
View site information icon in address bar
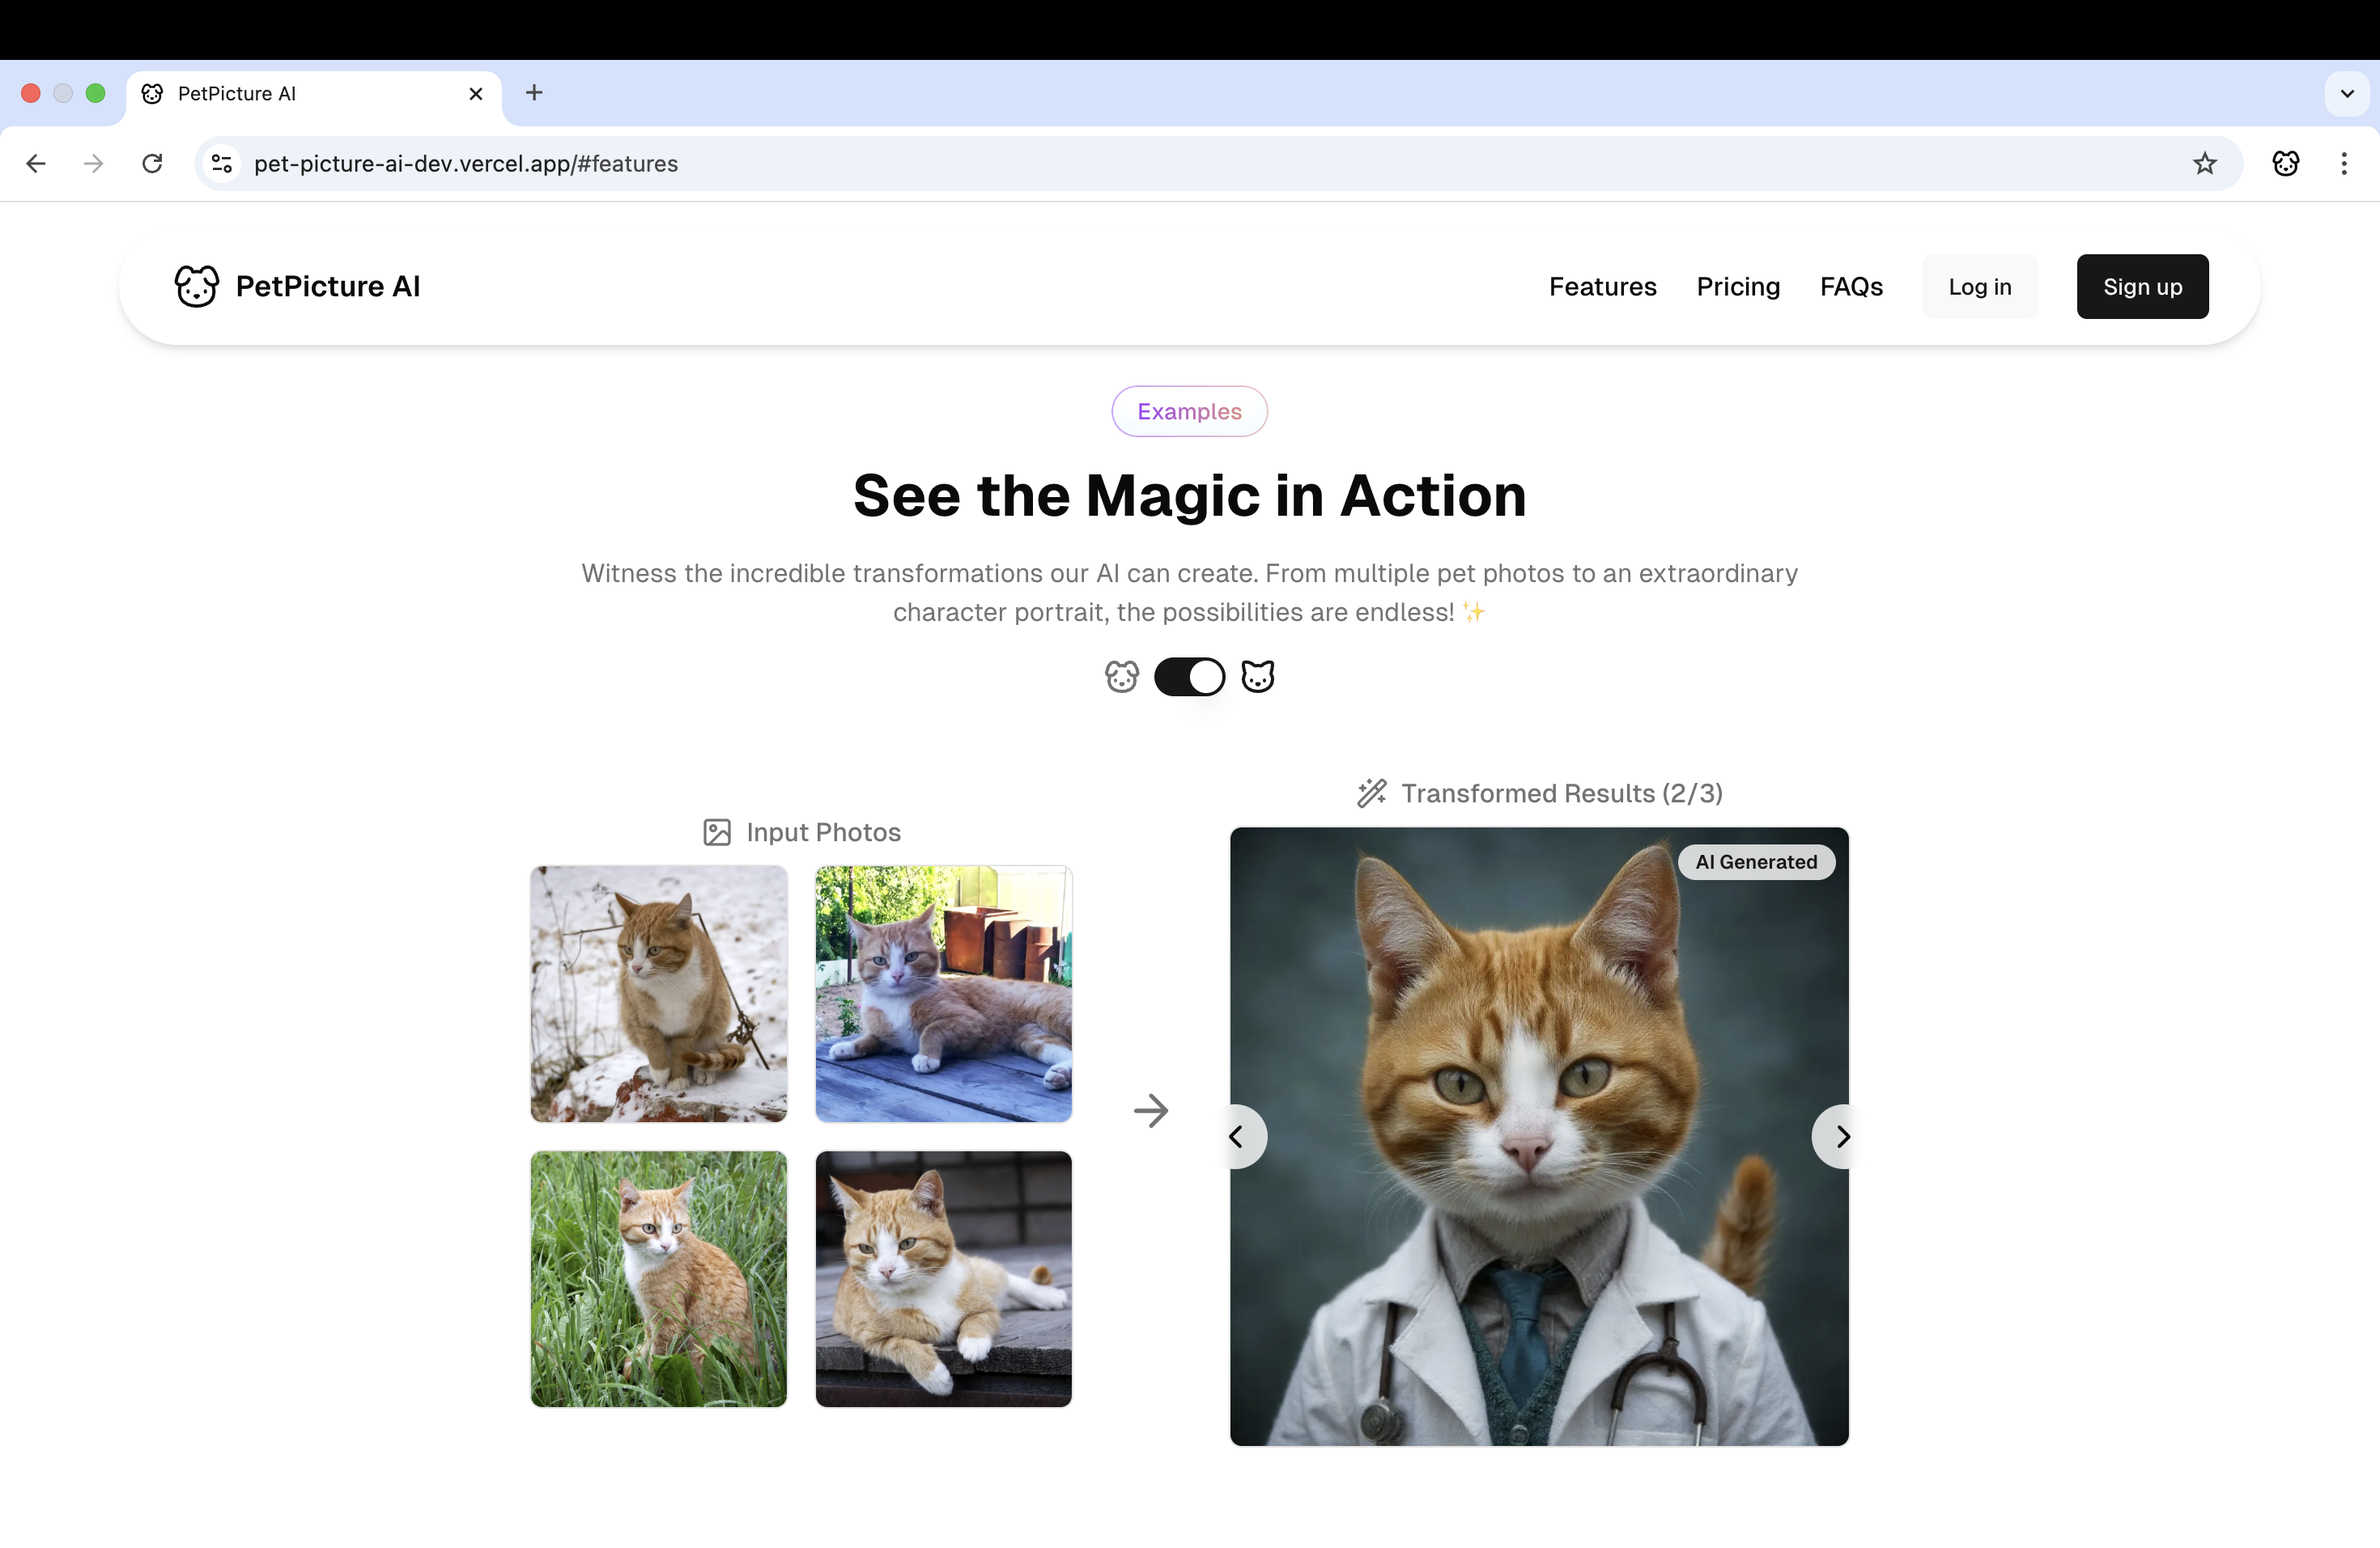click(222, 164)
